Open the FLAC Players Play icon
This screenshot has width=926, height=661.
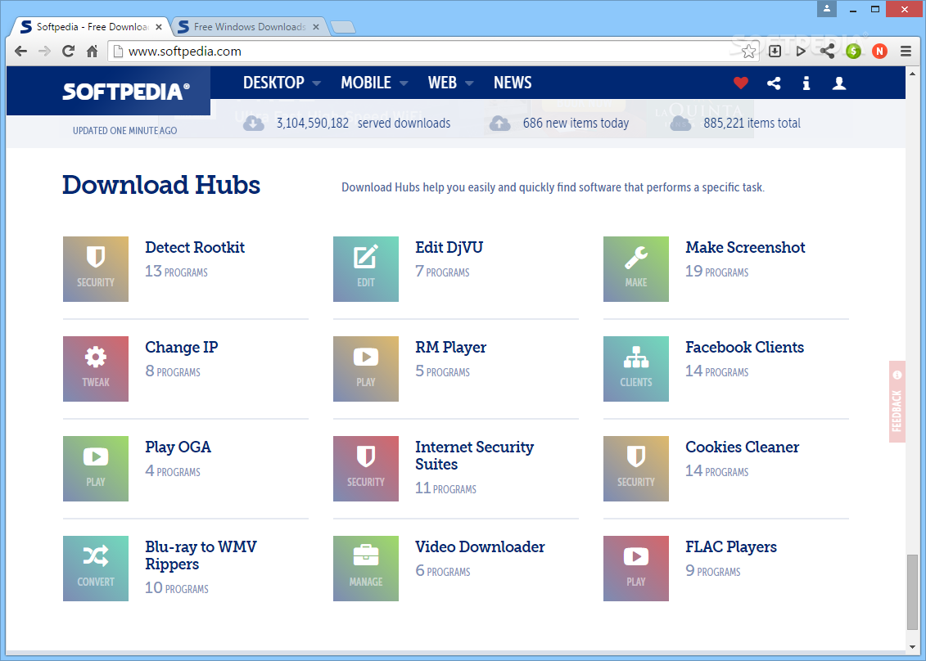[636, 569]
